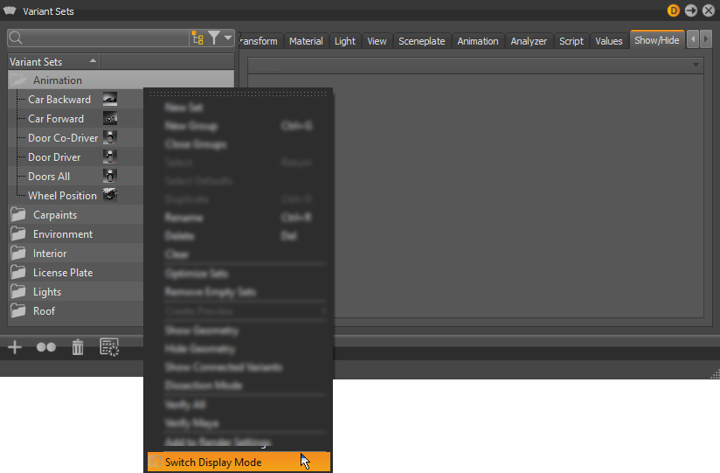
Task: Click the search magnifier icon
Action: click(x=16, y=38)
